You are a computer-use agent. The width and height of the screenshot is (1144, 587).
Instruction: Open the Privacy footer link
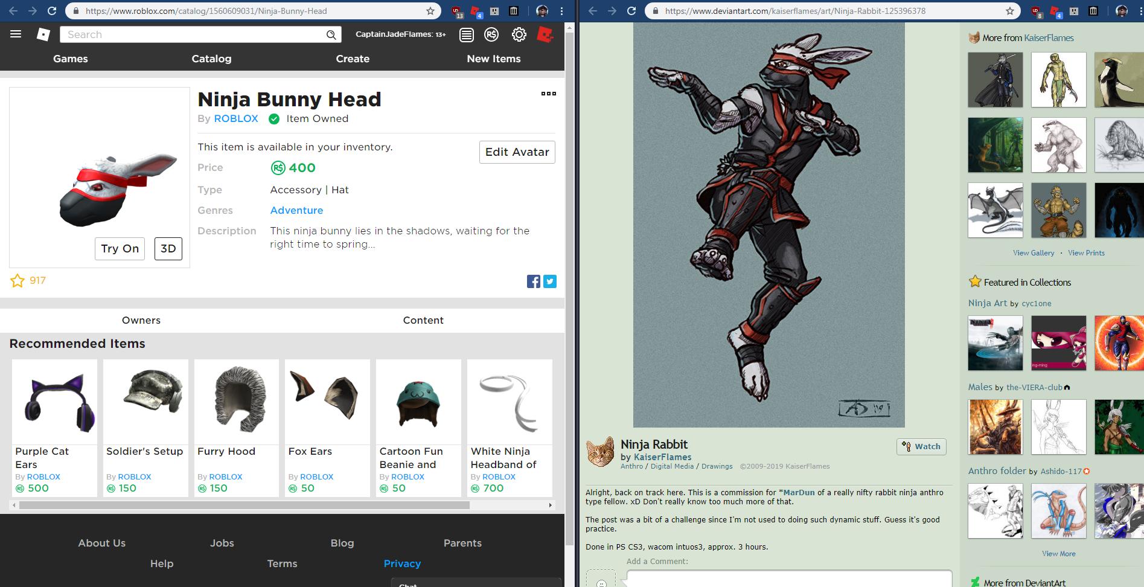tap(402, 563)
